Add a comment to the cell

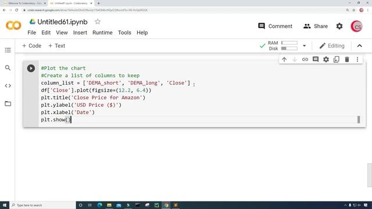pyautogui.click(x=316, y=59)
